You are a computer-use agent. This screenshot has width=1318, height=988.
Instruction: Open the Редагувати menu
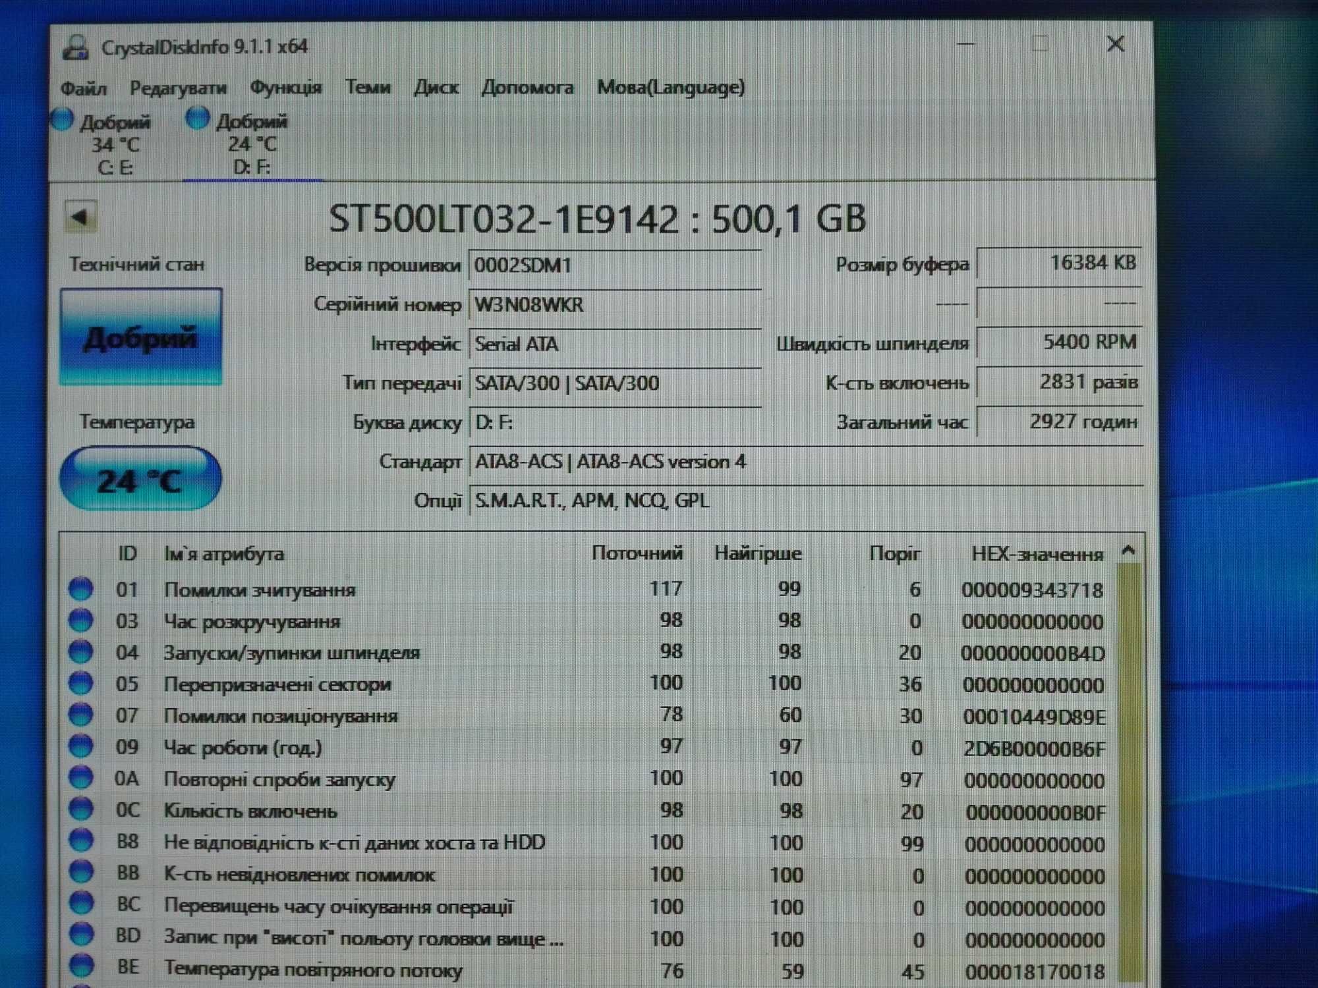(178, 88)
